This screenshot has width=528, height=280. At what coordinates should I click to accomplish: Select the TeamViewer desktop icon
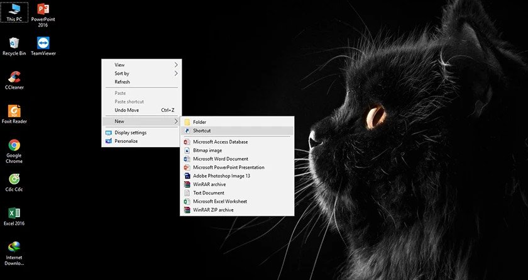pos(43,44)
